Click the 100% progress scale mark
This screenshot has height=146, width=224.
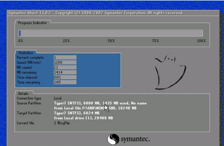point(201,41)
